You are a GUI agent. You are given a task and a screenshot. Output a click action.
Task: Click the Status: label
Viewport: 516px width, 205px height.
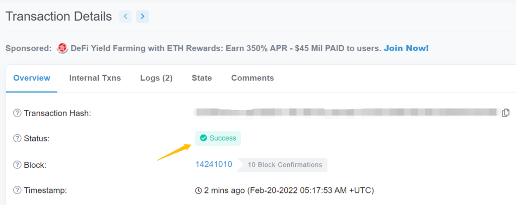[x=36, y=138]
